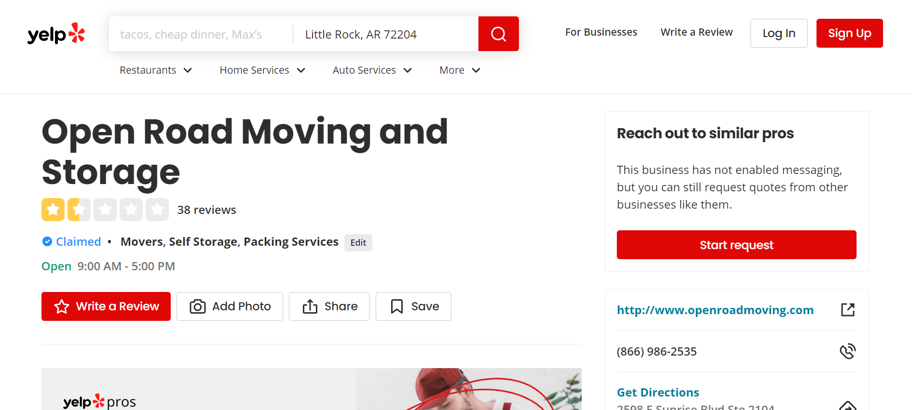The image size is (912, 410).
Task: Open the Self Storage category link
Action: [x=203, y=241]
